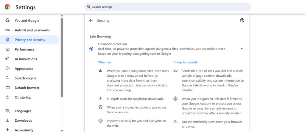Open help via the question mark icon
This screenshot has height=132, width=305.
(x=242, y=20)
